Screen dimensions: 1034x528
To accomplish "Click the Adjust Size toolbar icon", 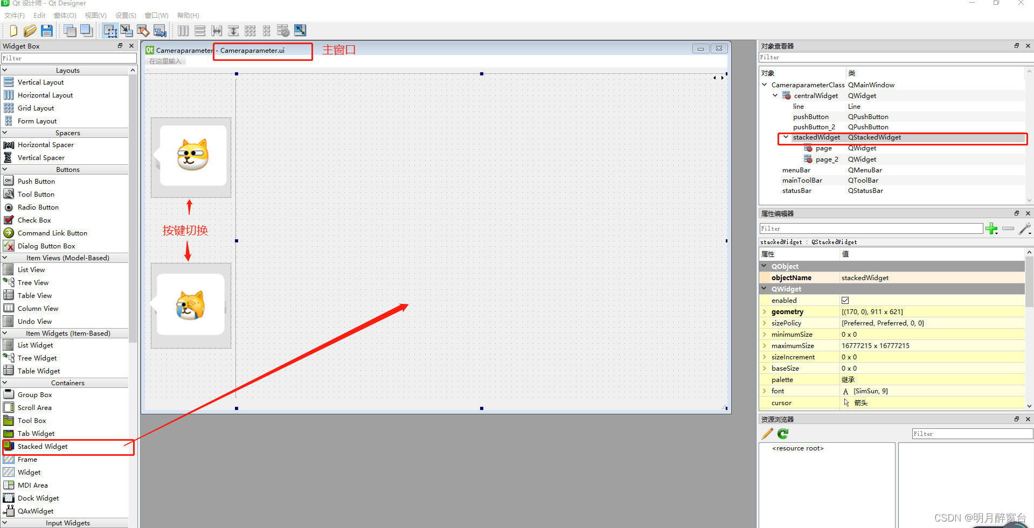I will [x=300, y=31].
